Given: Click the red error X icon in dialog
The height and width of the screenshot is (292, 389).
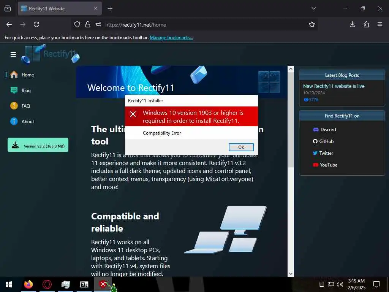Looking at the screenshot, I should pyautogui.click(x=133, y=114).
